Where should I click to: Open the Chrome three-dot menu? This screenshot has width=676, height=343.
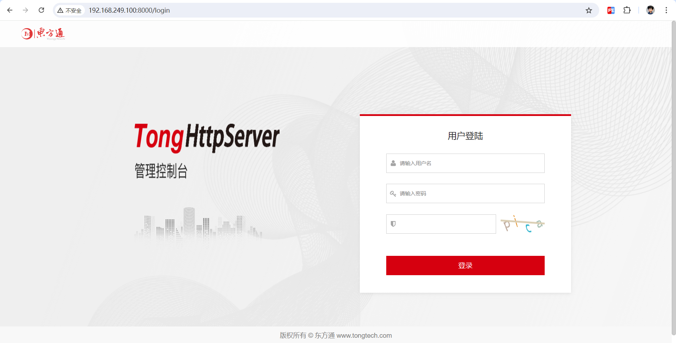point(666,10)
